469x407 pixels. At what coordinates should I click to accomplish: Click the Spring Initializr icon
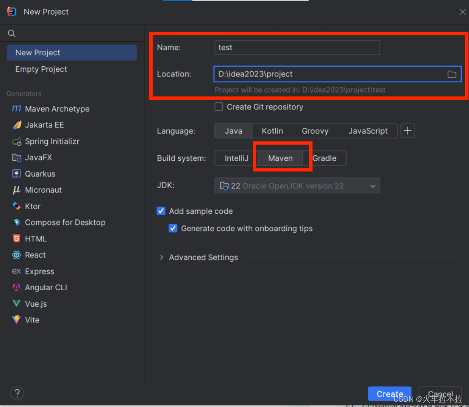click(17, 141)
